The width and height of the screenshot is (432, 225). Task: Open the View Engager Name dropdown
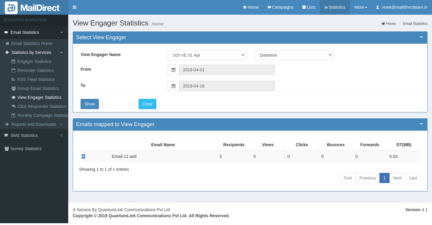[207, 55]
